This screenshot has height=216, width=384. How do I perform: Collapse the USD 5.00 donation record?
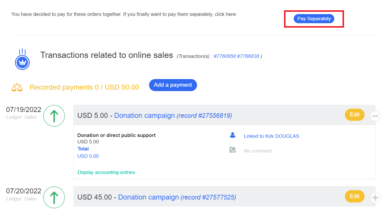tap(375, 116)
